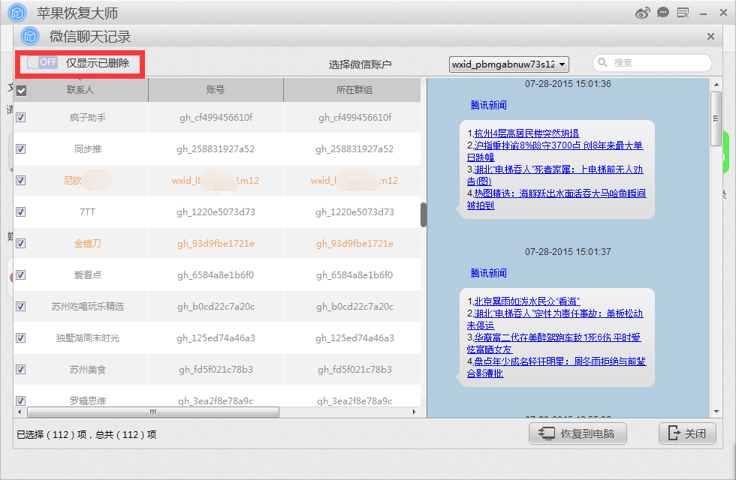Sort by the 联系人 column header
The width and height of the screenshot is (736, 480).
(80, 89)
